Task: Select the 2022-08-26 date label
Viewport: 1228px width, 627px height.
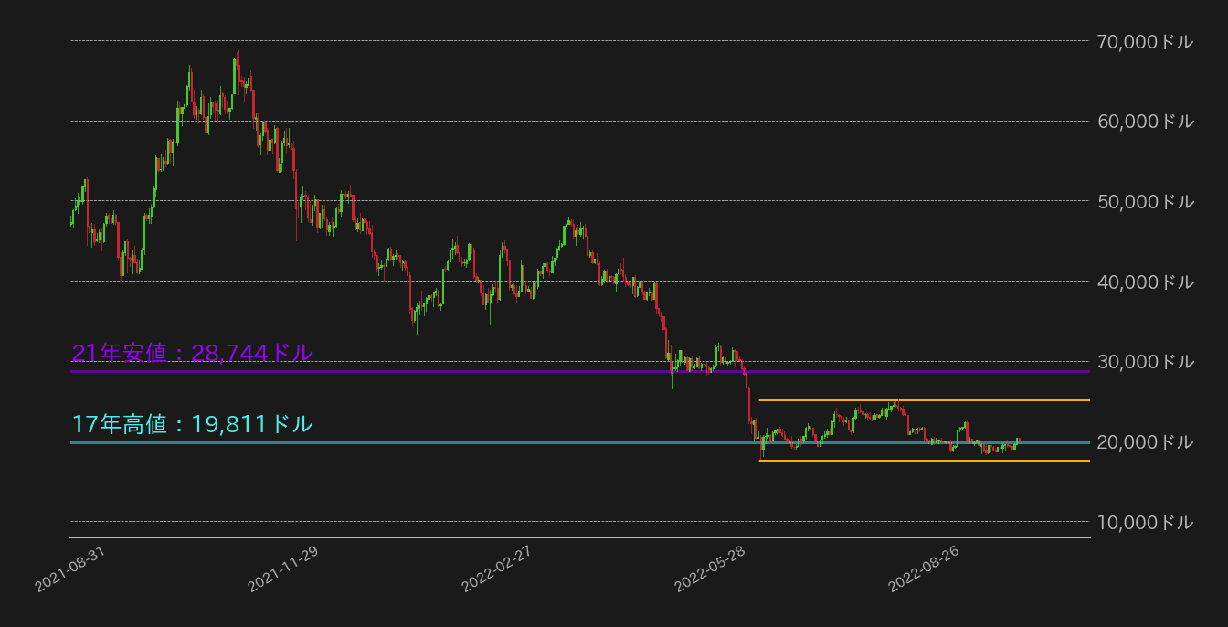Action: pyautogui.click(x=924, y=568)
